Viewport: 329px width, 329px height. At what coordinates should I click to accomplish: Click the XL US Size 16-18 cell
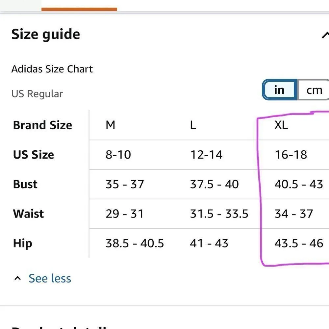coord(291,155)
